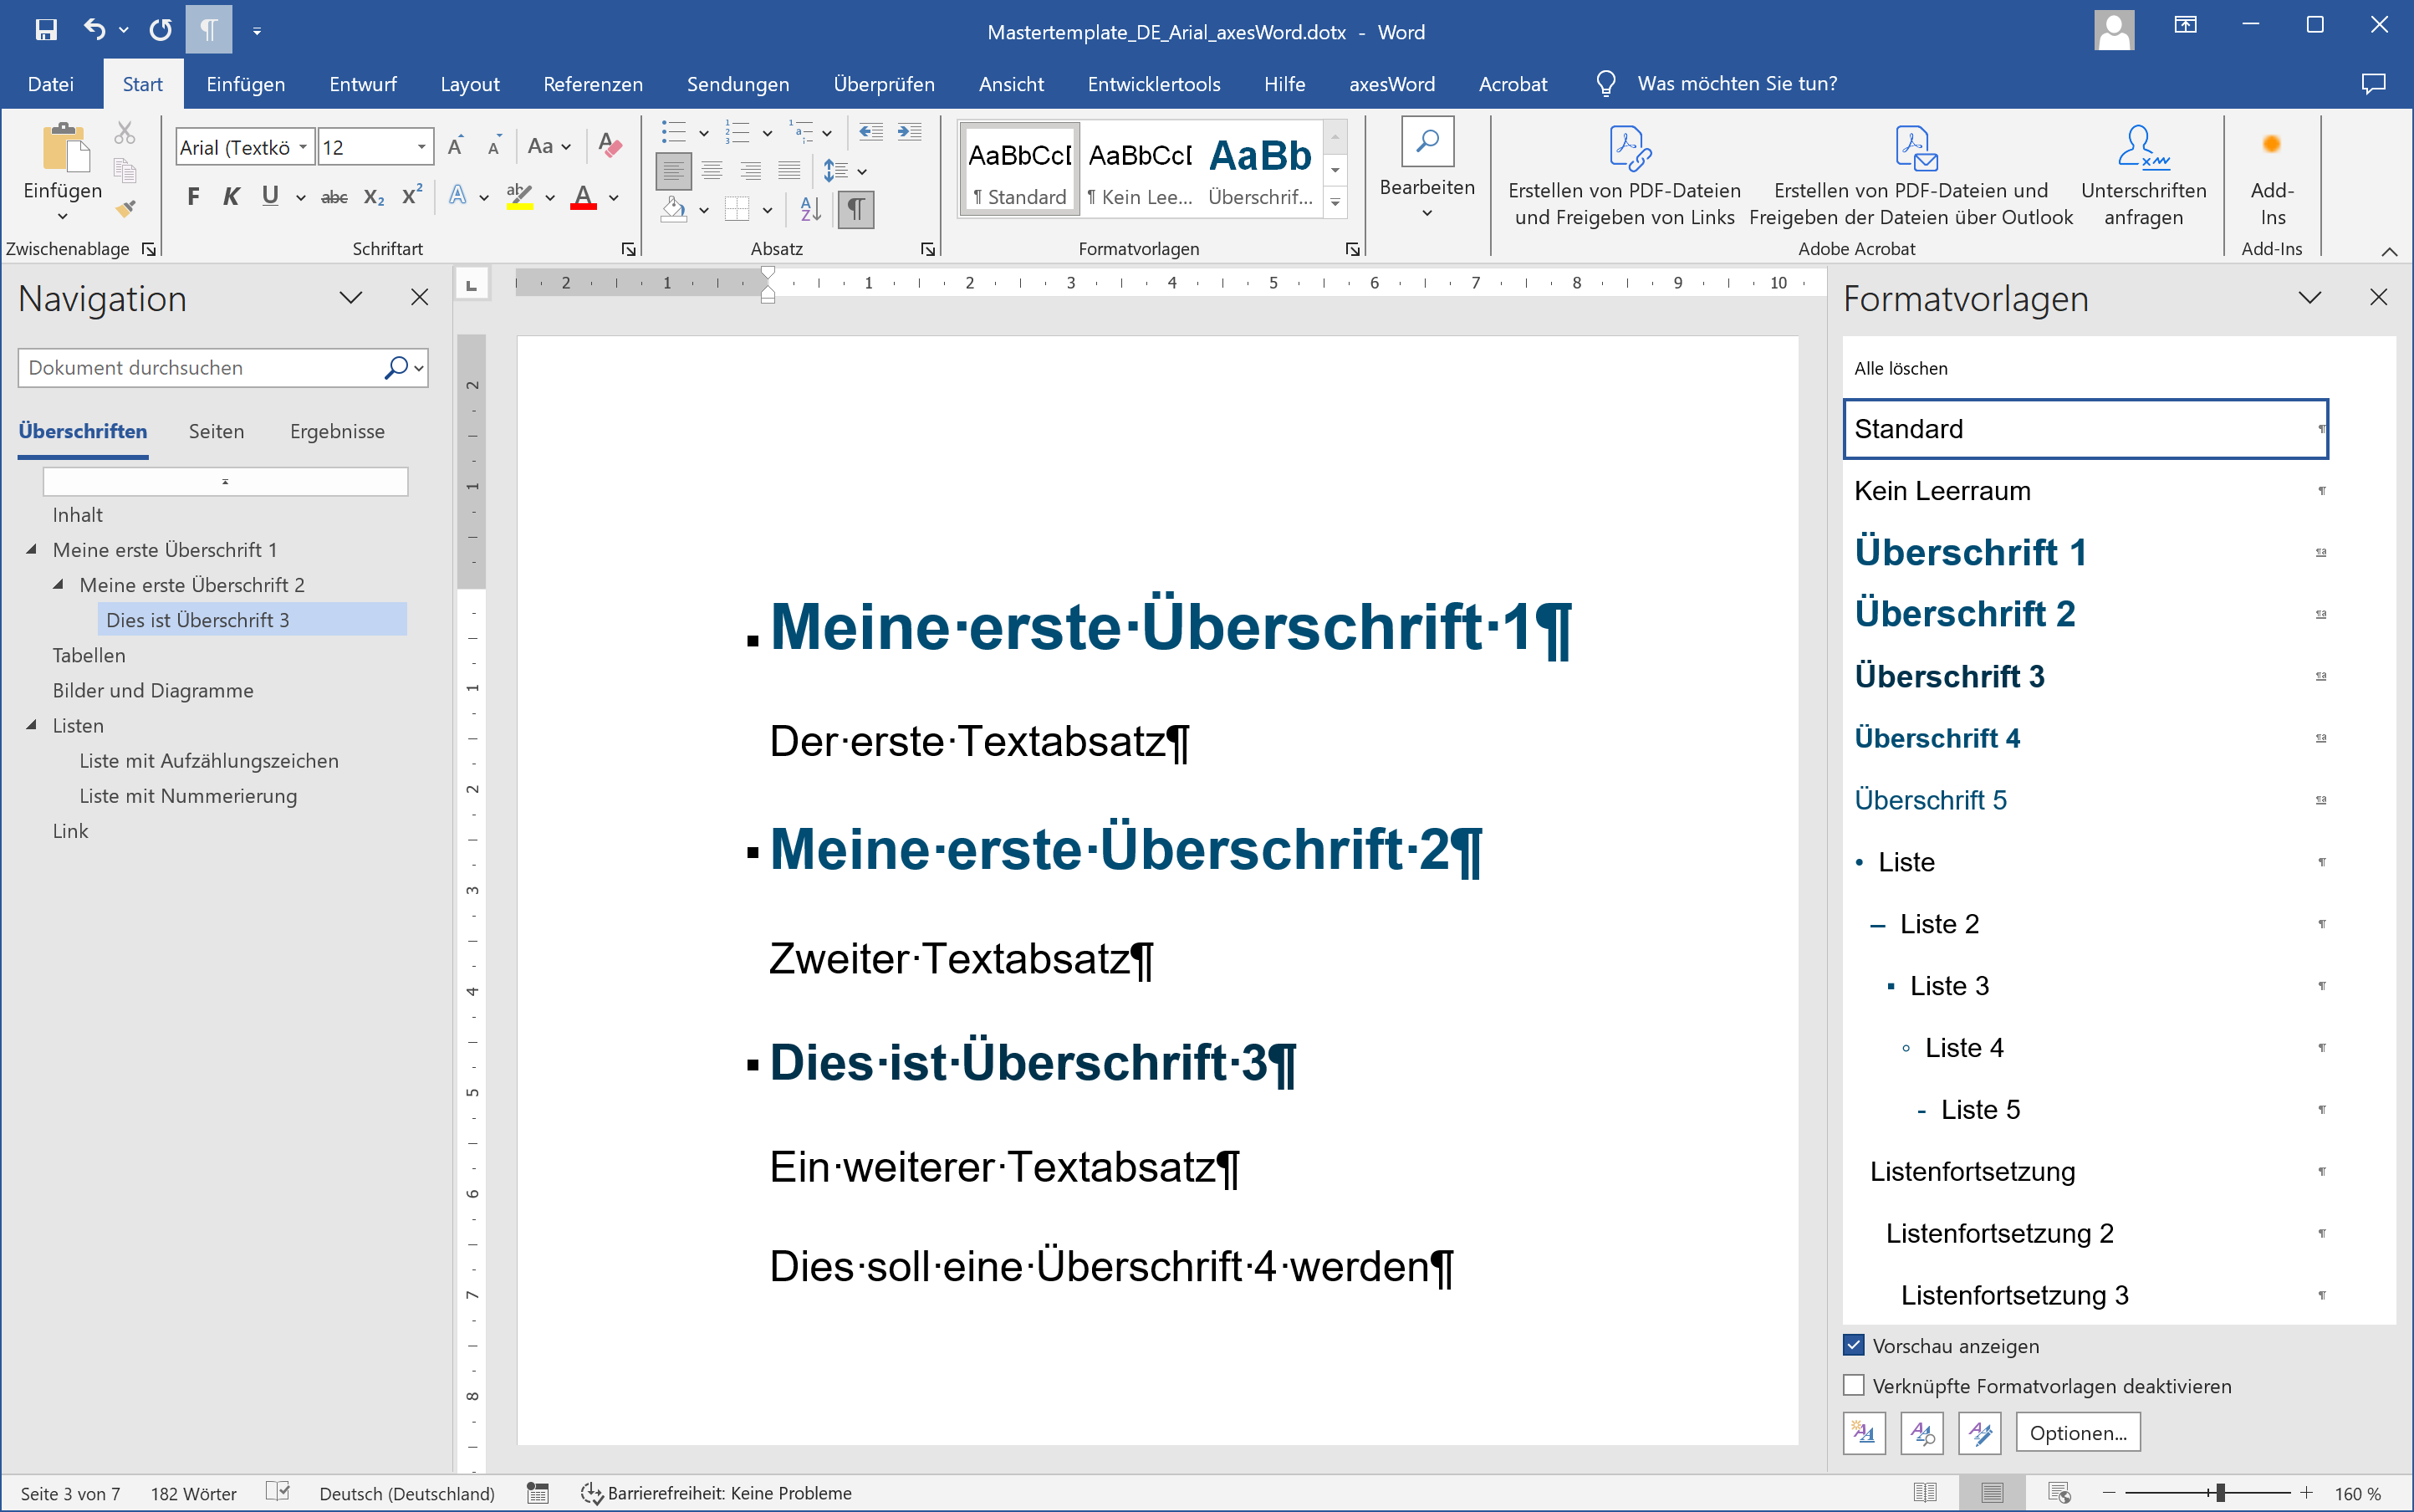Open the Style Inspector icon
The image size is (2414, 1512).
pyautogui.click(x=1922, y=1433)
